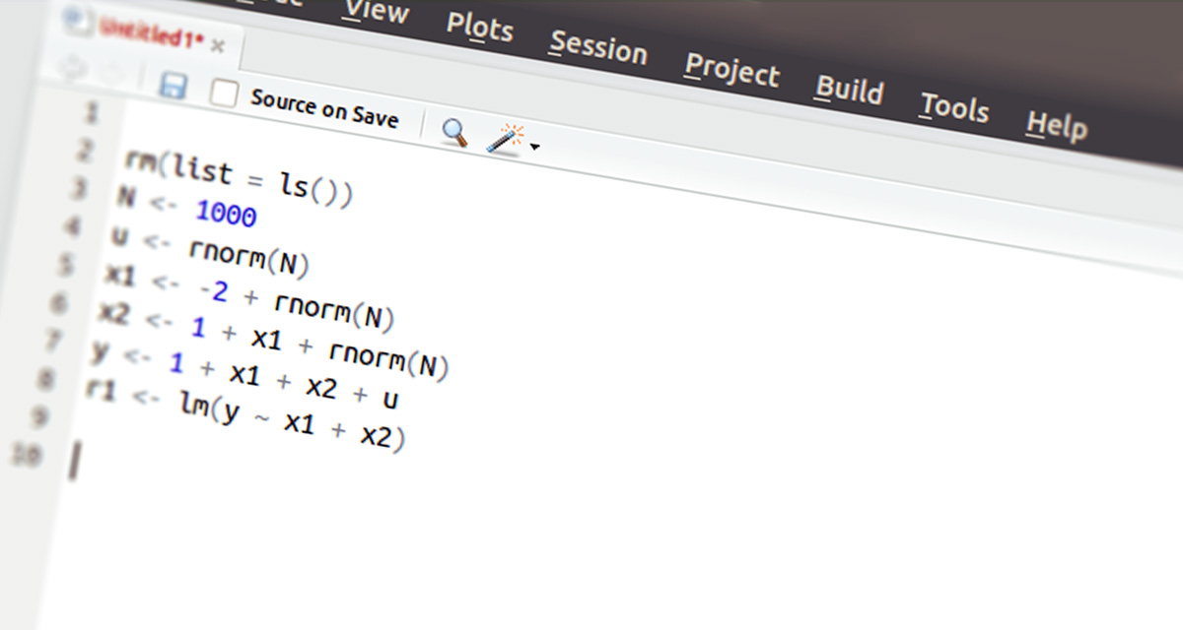The width and height of the screenshot is (1183, 630).
Task: Click the code line 'x1 <- -2 + rnorm(N)'
Action: click(248, 295)
